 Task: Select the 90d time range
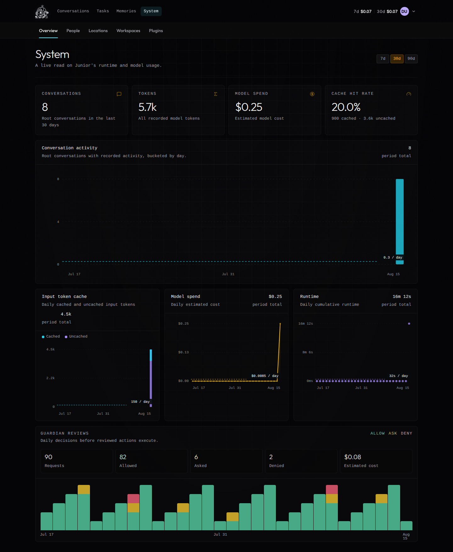(411, 59)
